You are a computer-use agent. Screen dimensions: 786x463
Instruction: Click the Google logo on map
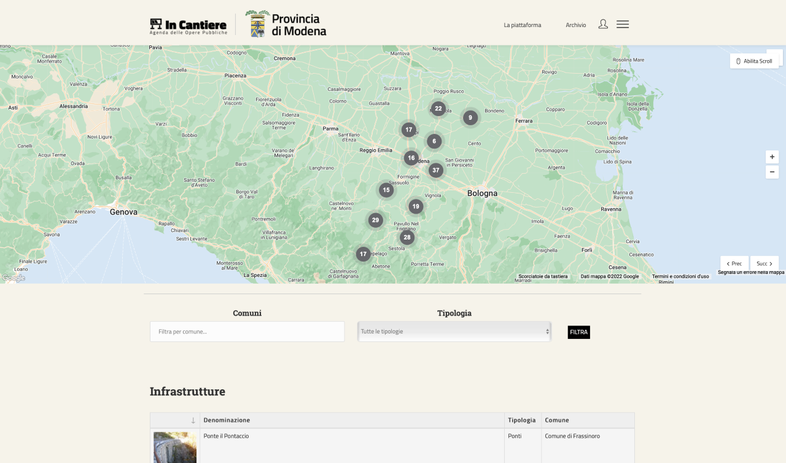14,278
